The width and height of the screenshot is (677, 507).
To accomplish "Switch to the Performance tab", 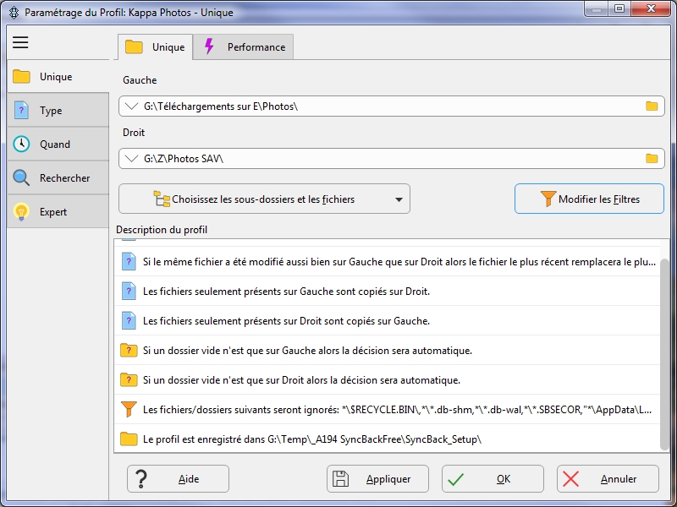I will [244, 47].
